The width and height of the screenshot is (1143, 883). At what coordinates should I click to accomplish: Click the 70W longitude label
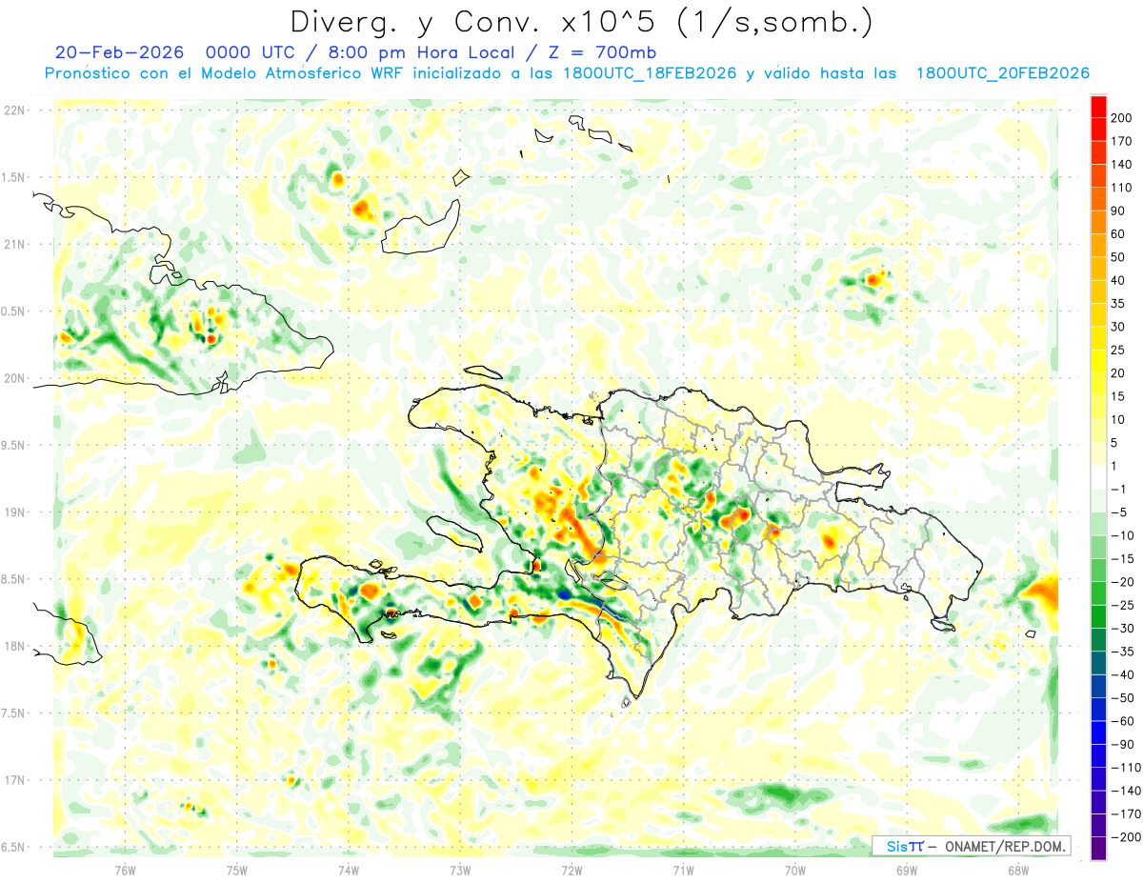point(795,870)
